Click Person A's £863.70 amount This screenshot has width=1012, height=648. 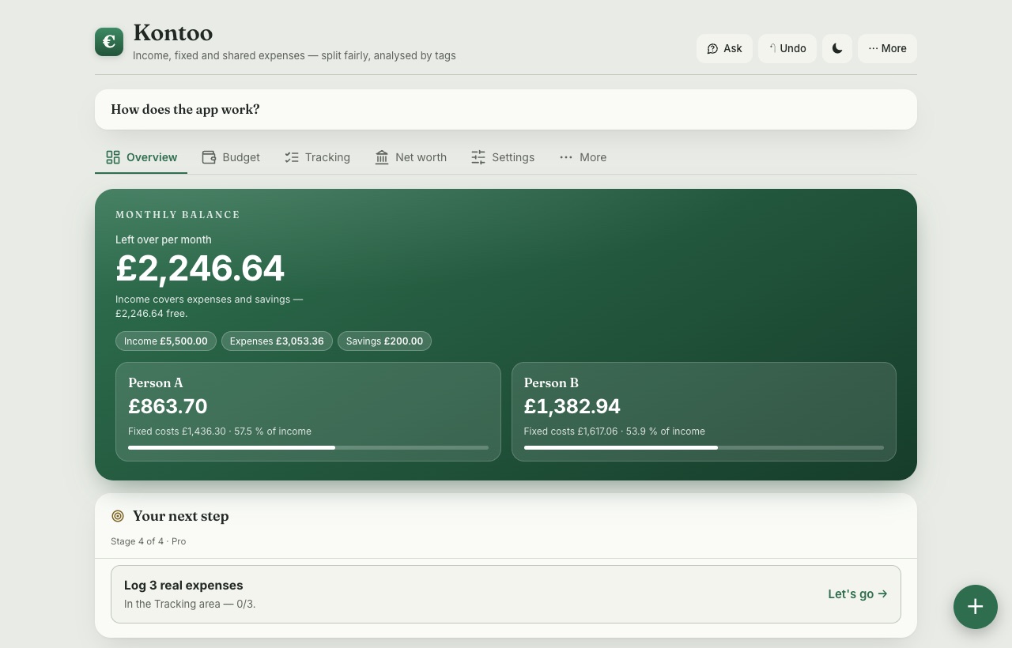[x=168, y=406]
